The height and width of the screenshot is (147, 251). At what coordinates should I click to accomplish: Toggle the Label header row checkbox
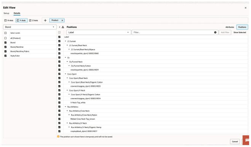click(x=59, y=37)
